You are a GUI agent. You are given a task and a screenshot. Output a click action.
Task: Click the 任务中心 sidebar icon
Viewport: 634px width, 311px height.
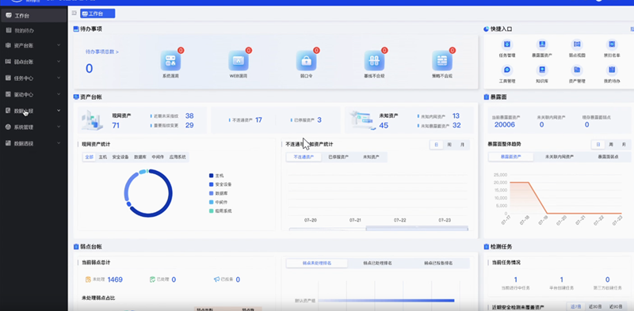coord(8,78)
